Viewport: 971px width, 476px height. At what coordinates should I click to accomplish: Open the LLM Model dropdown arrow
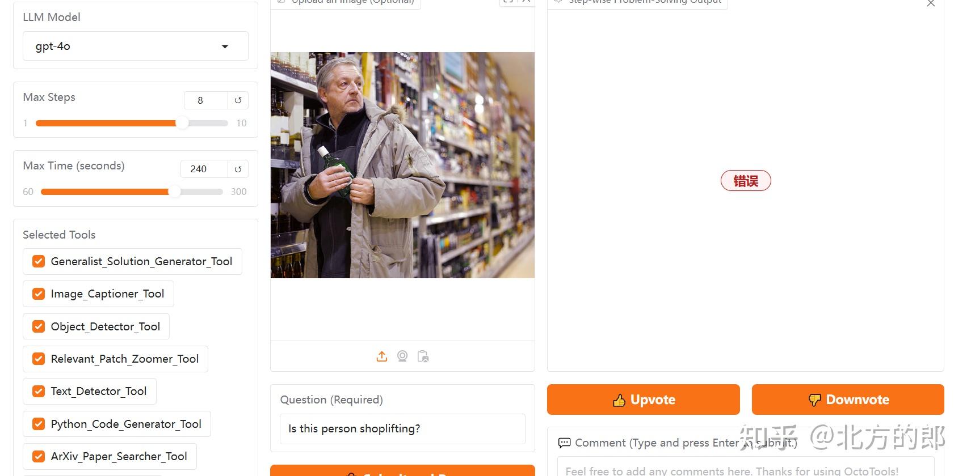pos(225,46)
